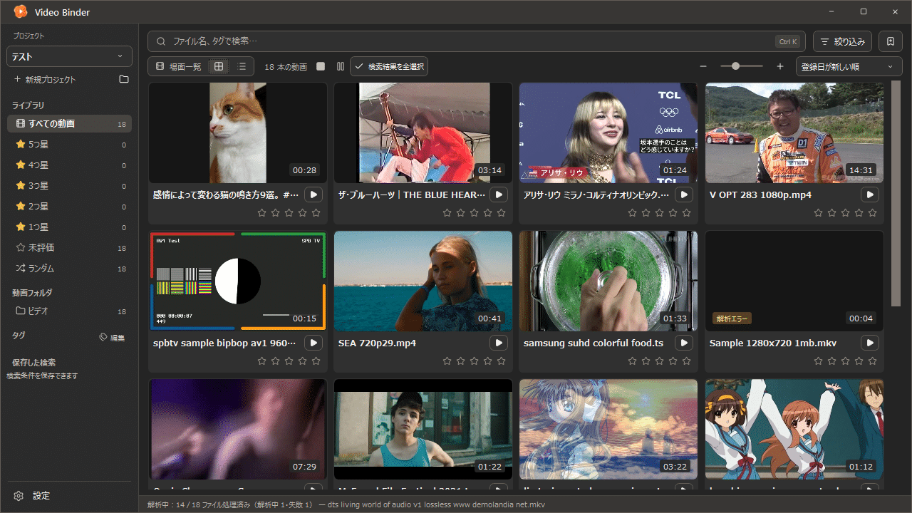Viewport: 912px width, 513px height.
Task: Click the save search bookmark icon
Action: click(891, 41)
